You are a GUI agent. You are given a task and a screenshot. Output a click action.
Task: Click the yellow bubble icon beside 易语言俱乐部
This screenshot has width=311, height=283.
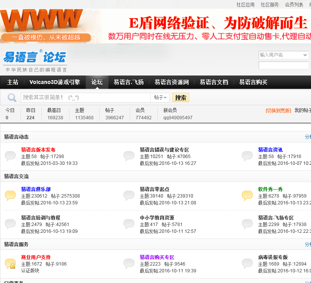[x=10, y=195]
